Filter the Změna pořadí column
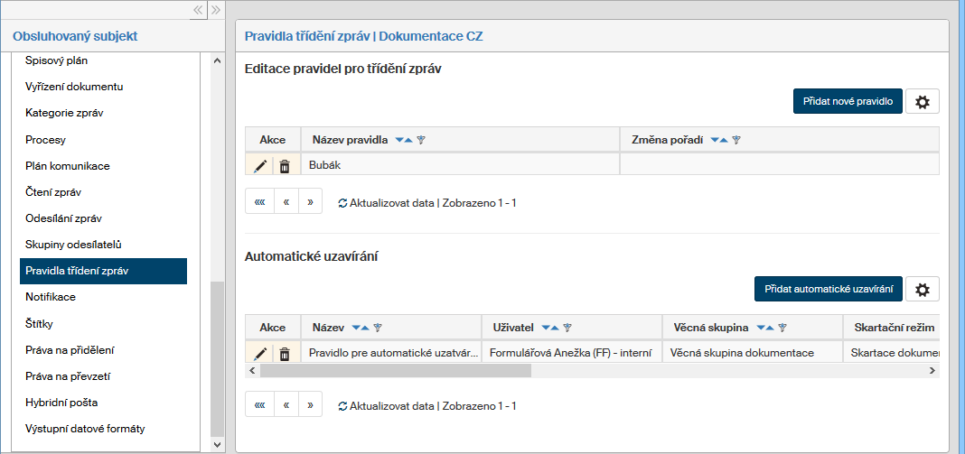Viewport: 965px width, 454px height. tap(736, 141)
